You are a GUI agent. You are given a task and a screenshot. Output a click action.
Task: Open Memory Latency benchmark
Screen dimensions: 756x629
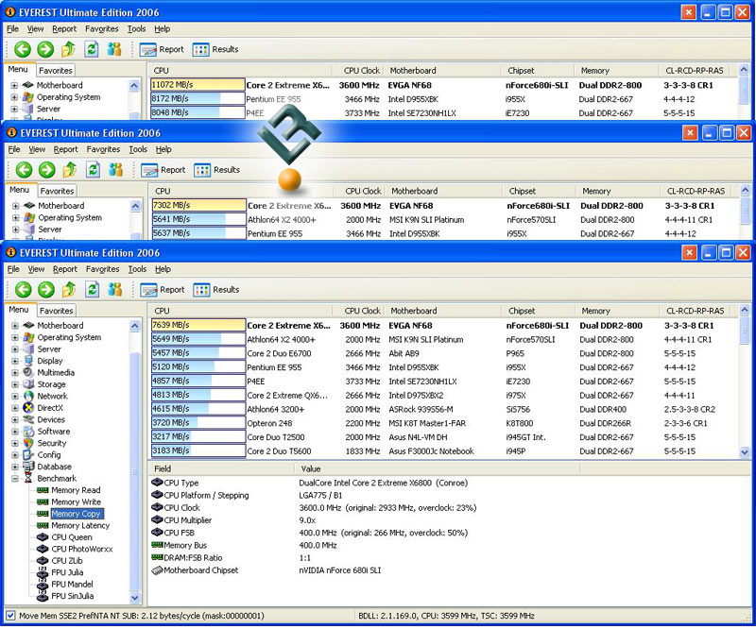coord(80,525)
